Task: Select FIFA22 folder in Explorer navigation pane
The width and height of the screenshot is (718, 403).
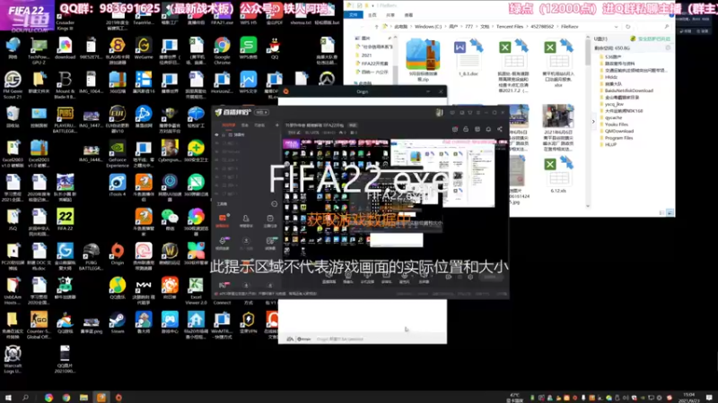Action: pyautogui.click(x=372, y=64)
